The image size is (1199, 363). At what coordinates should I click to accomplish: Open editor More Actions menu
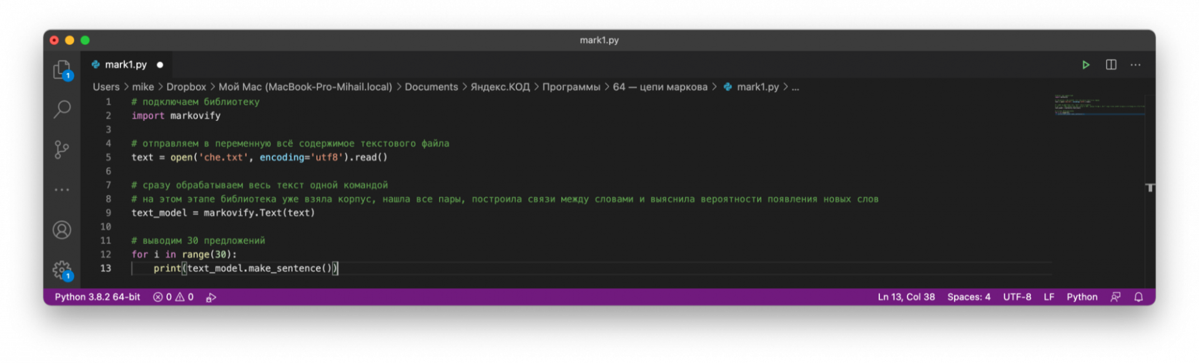click(1135, 65)
